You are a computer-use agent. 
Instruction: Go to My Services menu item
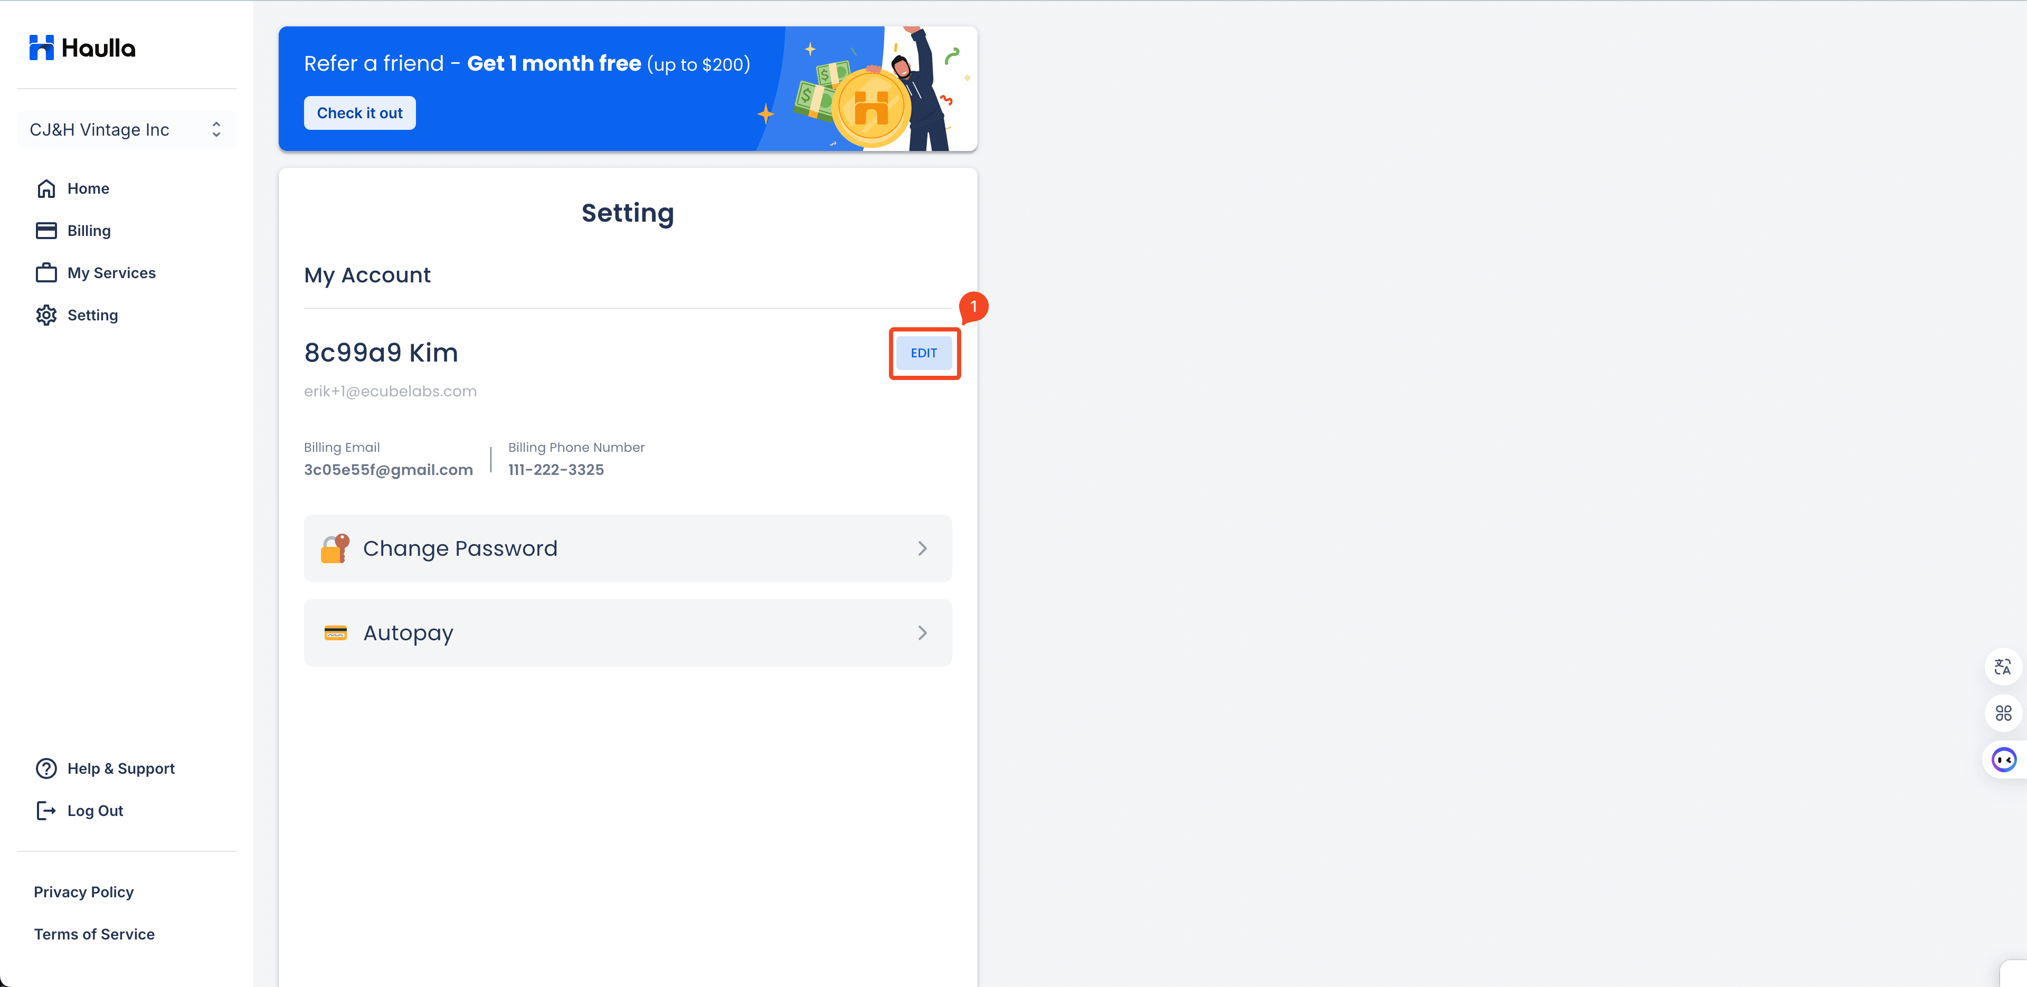tap(112, 273)
